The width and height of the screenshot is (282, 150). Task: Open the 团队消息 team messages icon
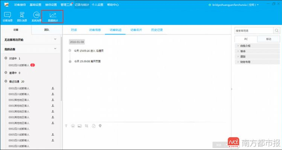click(x=22, y=17)
